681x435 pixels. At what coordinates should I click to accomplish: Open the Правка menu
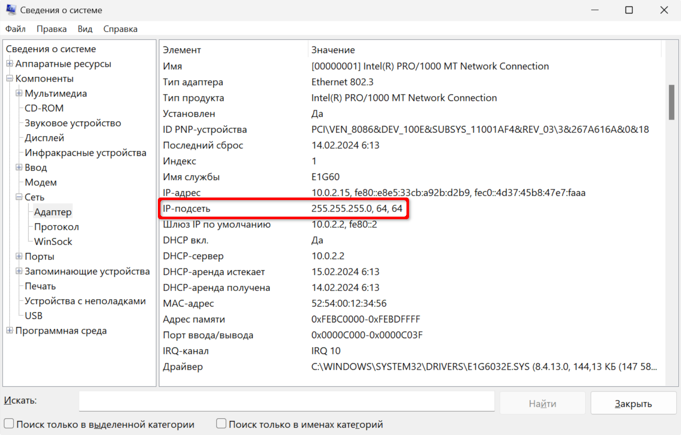(52, 29)
